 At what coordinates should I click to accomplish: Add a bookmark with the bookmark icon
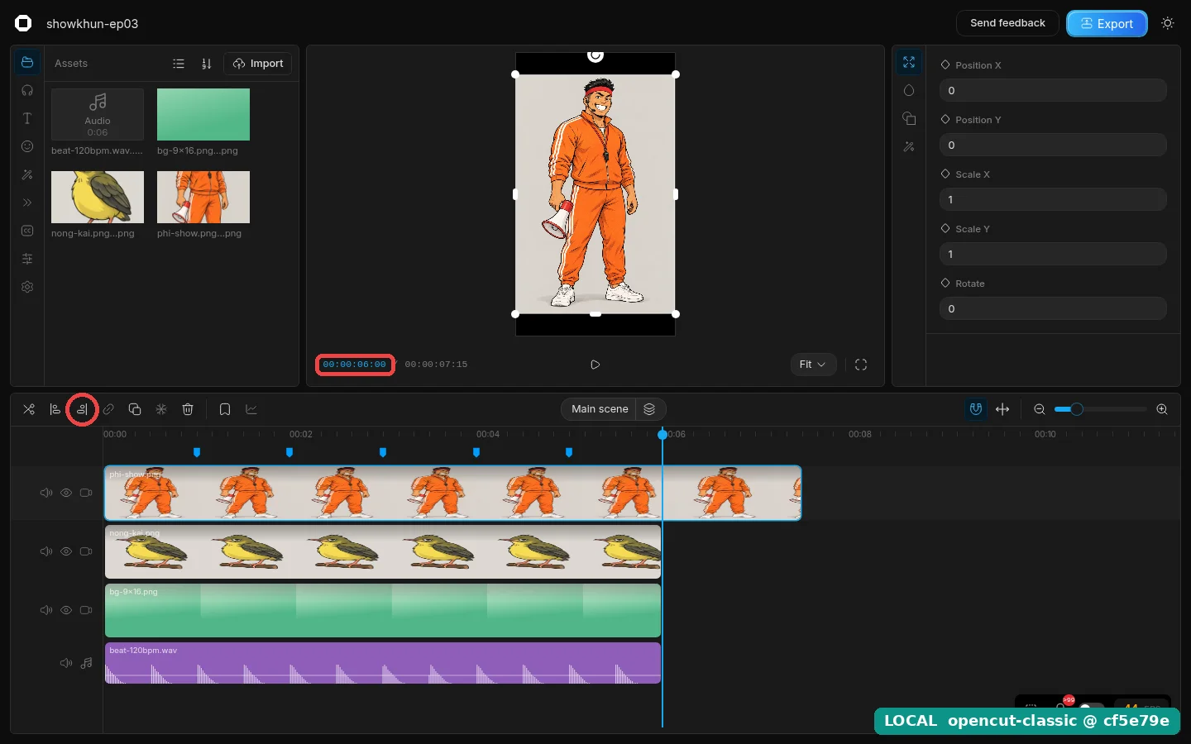click(x=225, y=409)
